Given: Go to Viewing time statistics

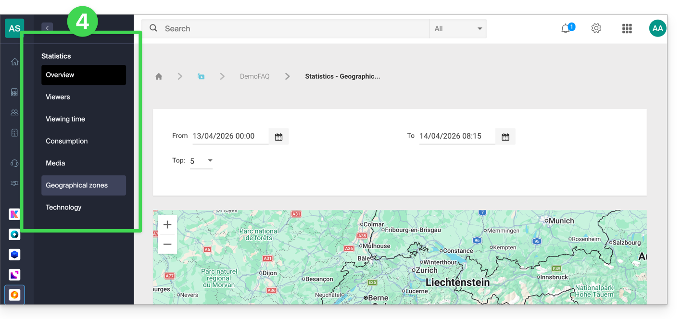Looking at the screenshot, I should coord(65,119).
